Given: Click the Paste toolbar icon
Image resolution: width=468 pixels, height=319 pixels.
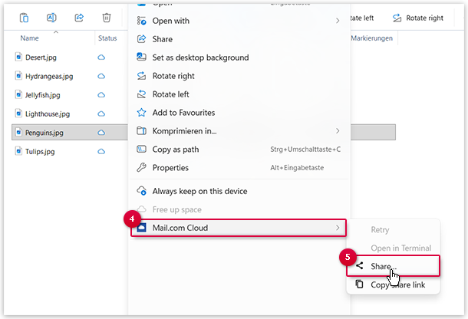Looking at the screenshot, I should 25,18.
